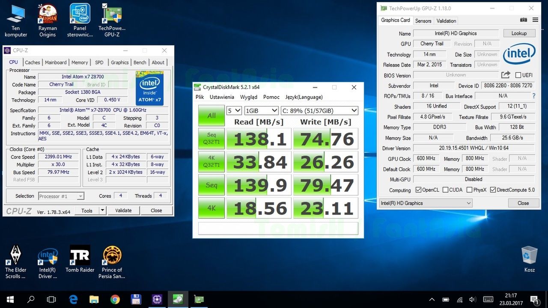This screenshot has width=548, height=308.
Task: Switch to the Validation tab in GPU-Z
Action: coord(446,21)
